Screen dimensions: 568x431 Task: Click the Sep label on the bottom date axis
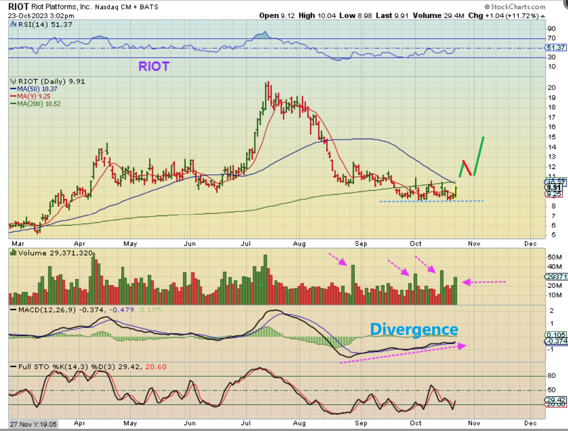point(361,423)
